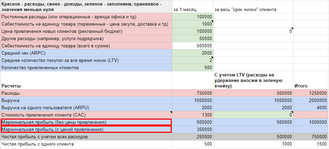Screen dimensions: 329x149
Task: Click 'Количество привлеченных клиентов' label cell
Action: [x=86, y=67]
